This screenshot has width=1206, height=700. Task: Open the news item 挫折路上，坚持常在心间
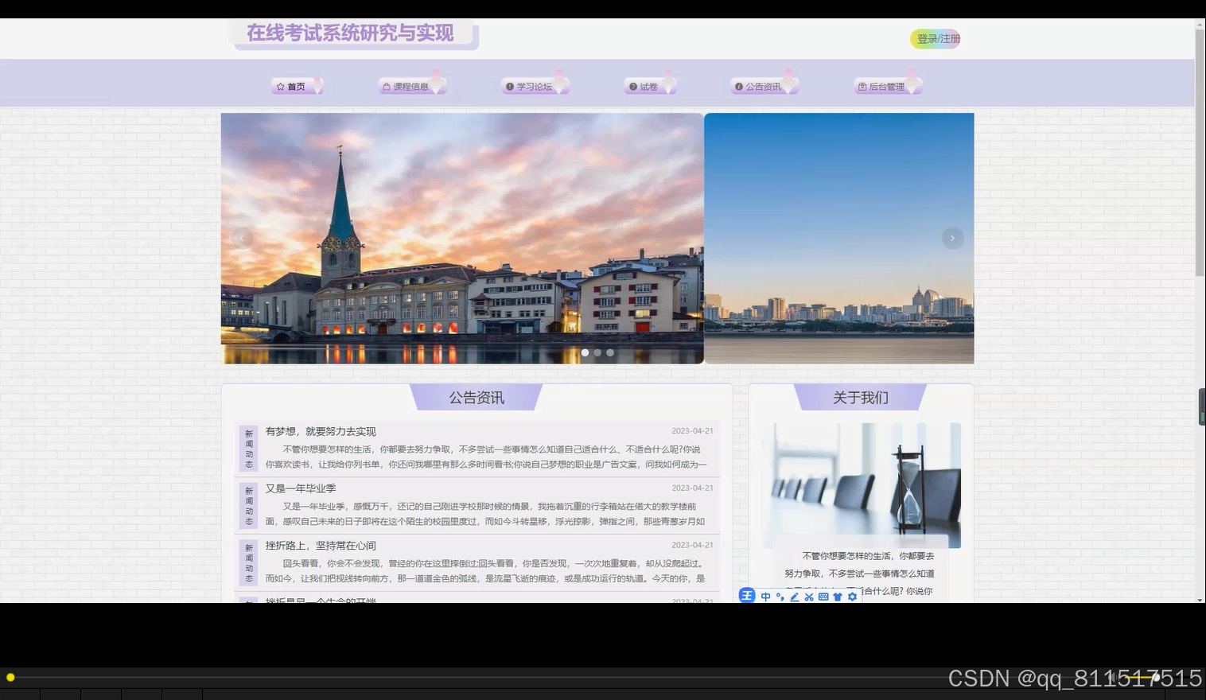point(321,546)
